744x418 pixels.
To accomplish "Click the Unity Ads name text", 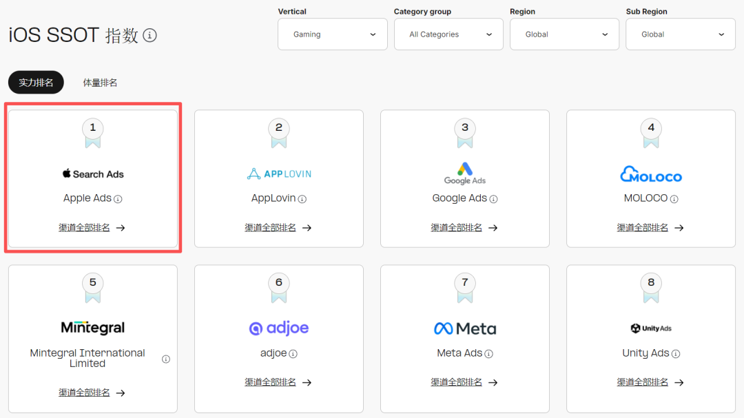I will coord(645,353).
